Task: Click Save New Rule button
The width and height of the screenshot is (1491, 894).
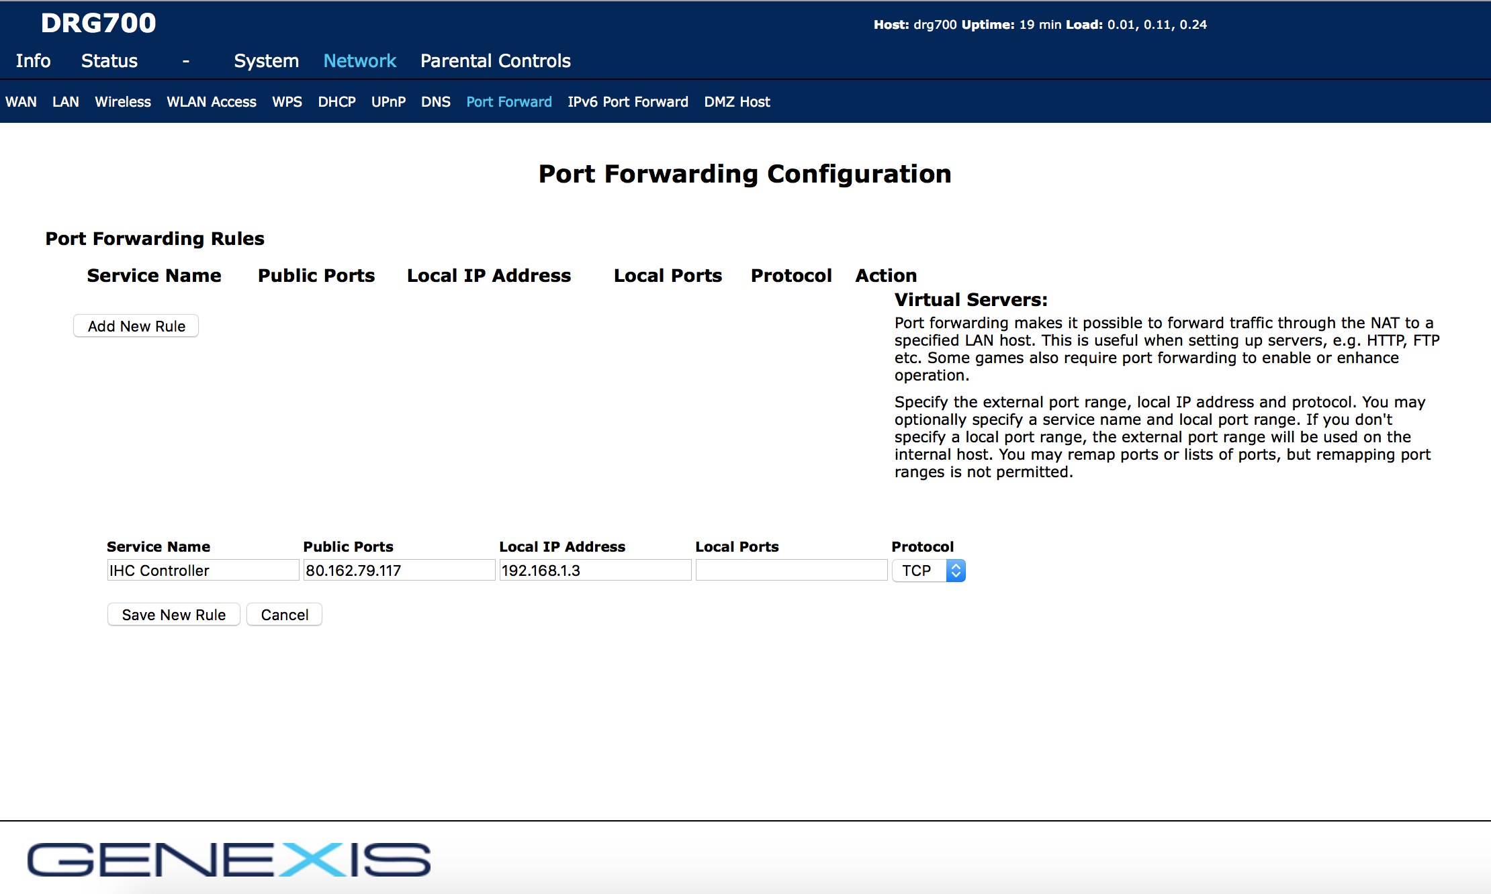Action: point(173,615)
